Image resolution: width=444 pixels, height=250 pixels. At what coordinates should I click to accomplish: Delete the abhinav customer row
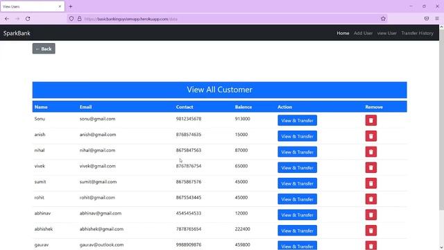point(371,215)
